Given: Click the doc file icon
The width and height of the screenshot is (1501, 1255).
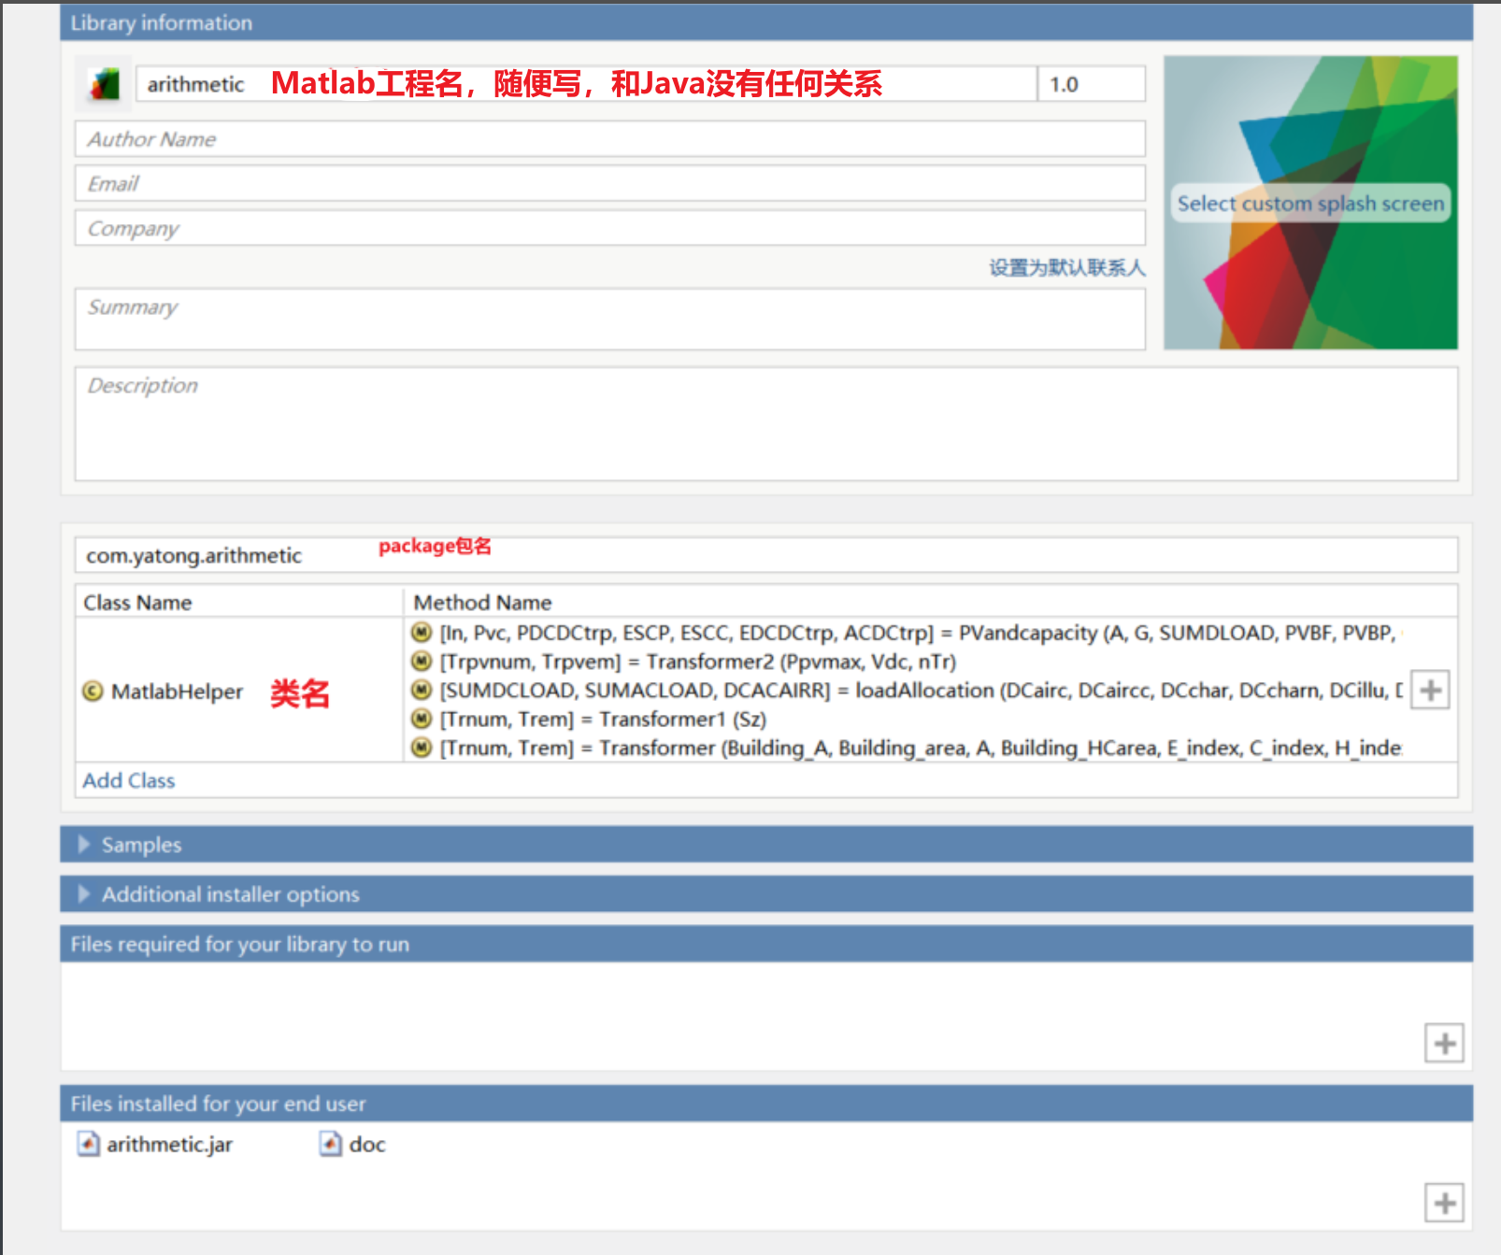Looking at the screenshot, I should click(x=330, y=1144).
